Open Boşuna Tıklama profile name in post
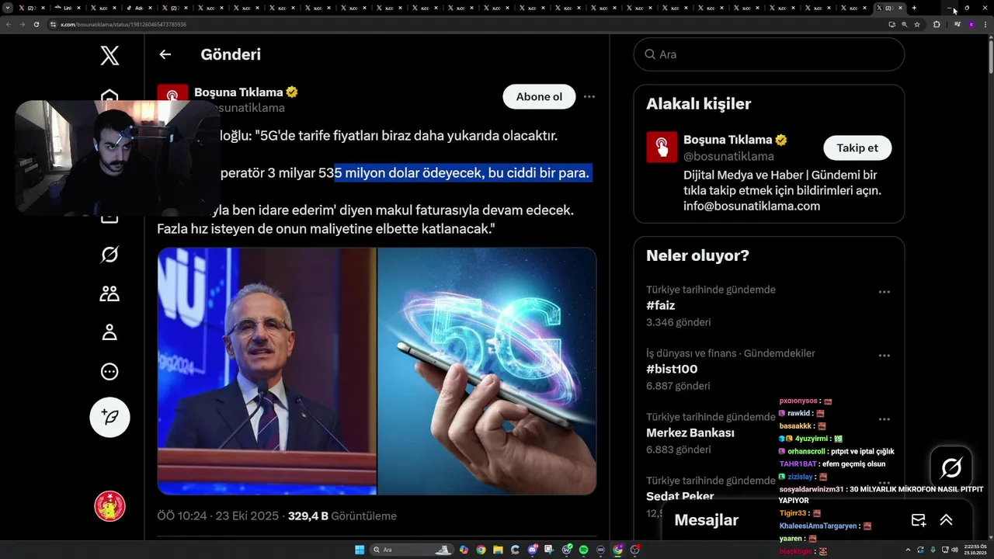This screenshot has width=994, height=559. tap(238, 92)
